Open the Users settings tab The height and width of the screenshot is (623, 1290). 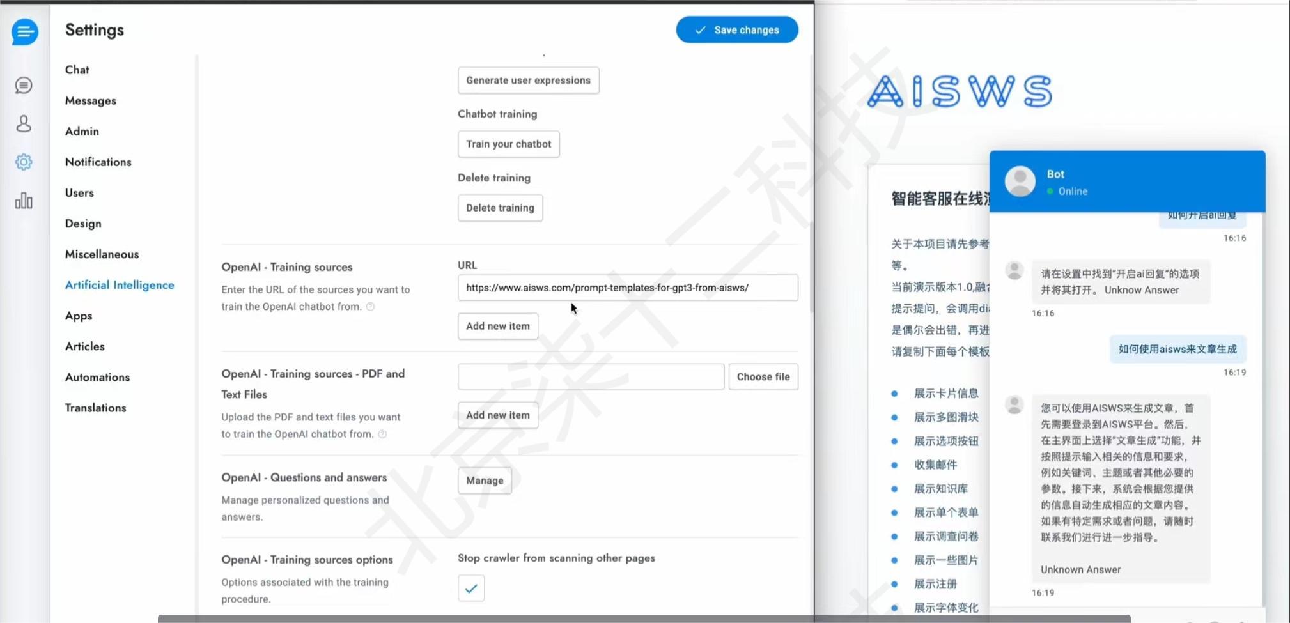click(x=79, y=192)
